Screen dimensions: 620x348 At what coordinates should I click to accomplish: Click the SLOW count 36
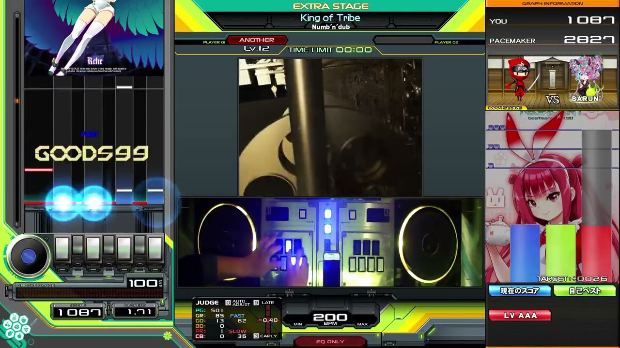(x=242, y=336)
